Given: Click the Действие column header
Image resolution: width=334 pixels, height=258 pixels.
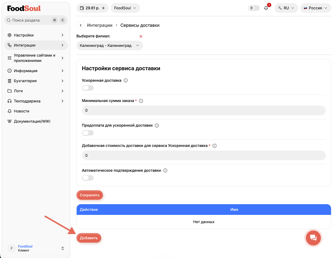Looking at the screenshot, I should (89, 210).
